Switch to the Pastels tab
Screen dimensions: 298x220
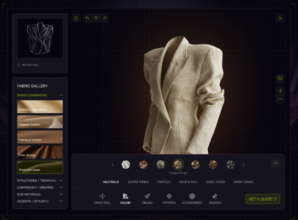[164, 182]
